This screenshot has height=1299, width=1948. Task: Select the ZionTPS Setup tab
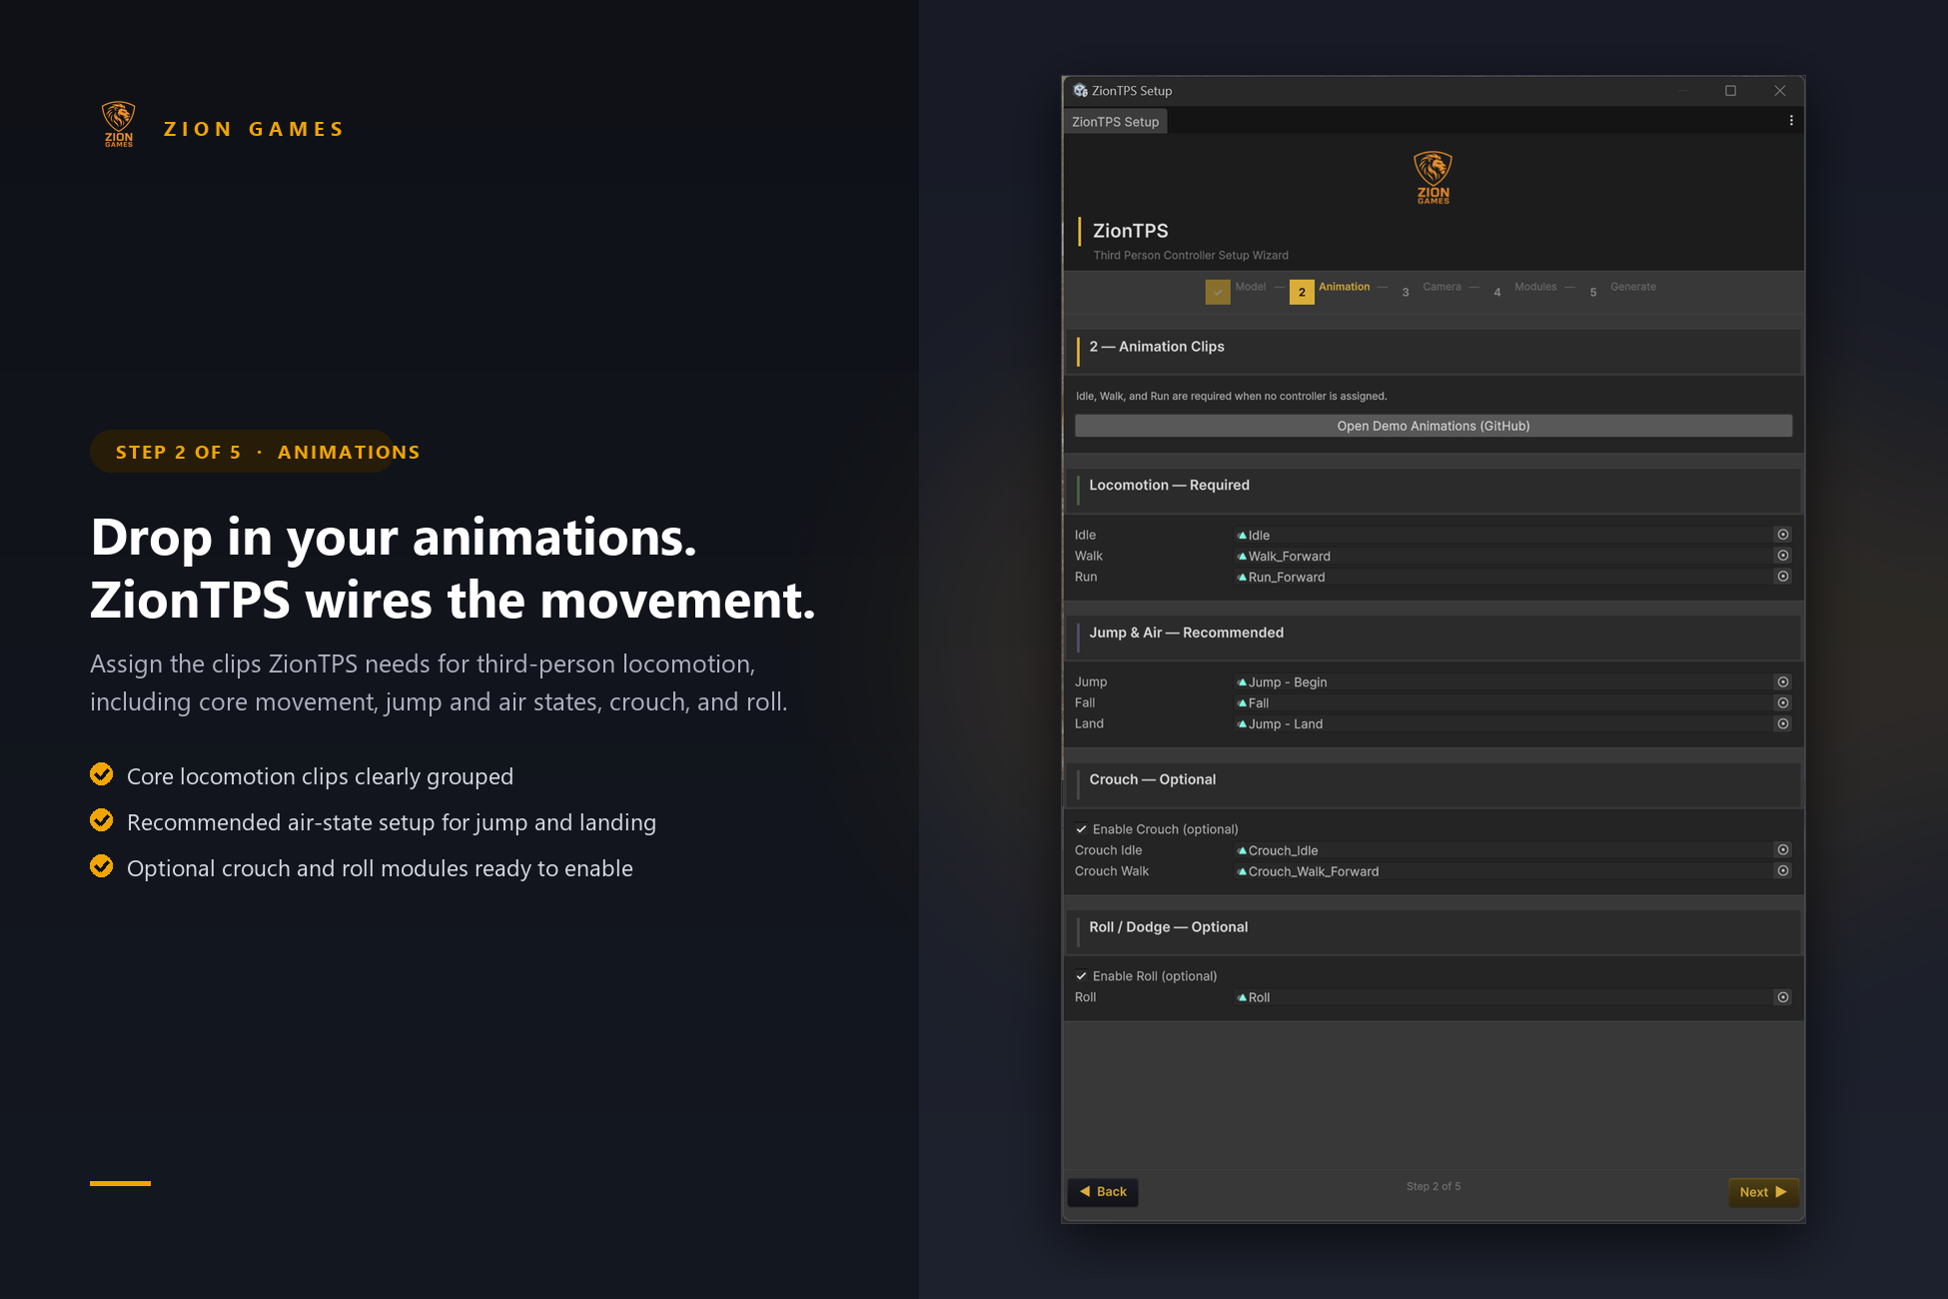[1115, 122]
